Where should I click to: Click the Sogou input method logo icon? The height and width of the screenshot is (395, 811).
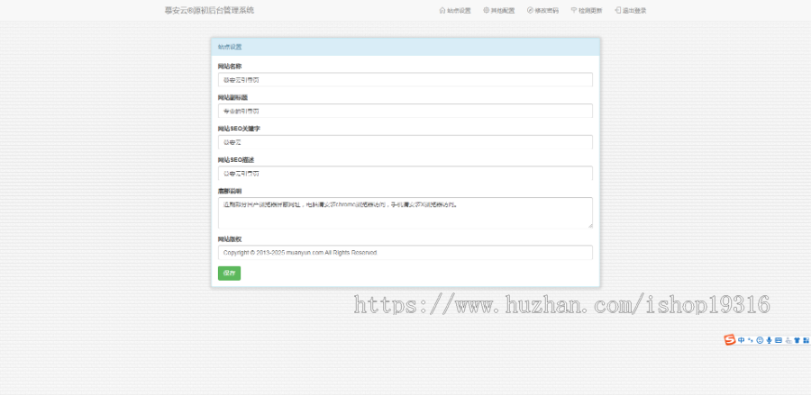click(x=730, y=339)
